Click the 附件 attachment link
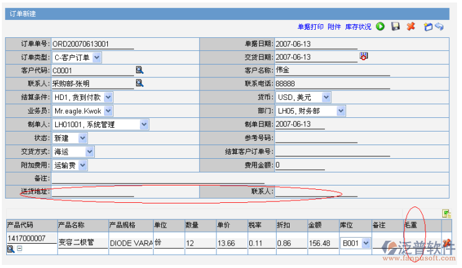 [334, 27]
